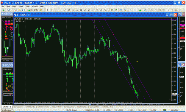Open the Profiles toolbar icon
Screen dimensions: 186x112
point(9,10)
